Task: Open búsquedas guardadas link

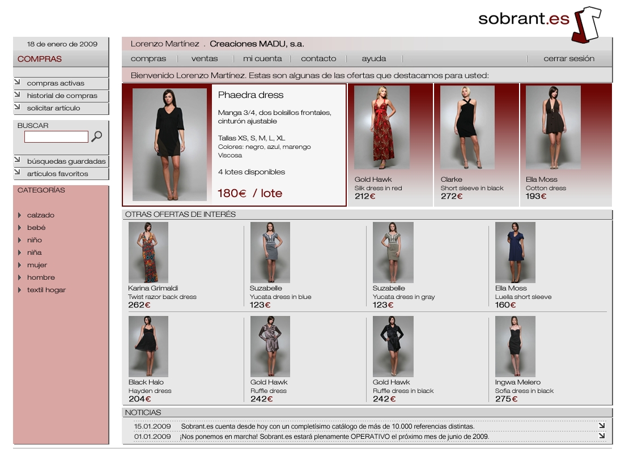Action: [x=66, y=161]
